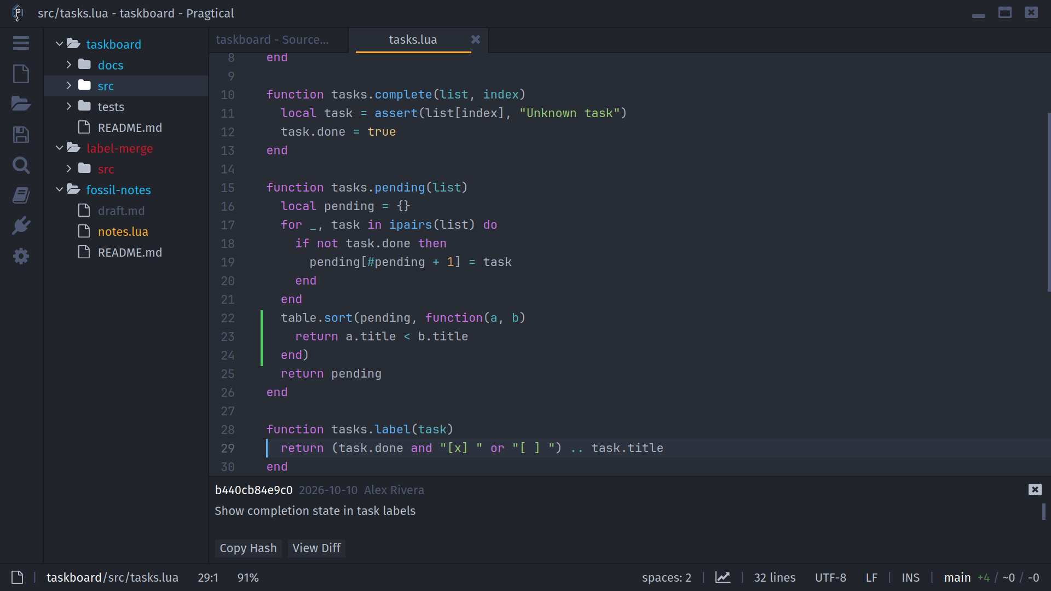
Task: Click the open folder icon in sidebar
Action: (x=21, y=103)
